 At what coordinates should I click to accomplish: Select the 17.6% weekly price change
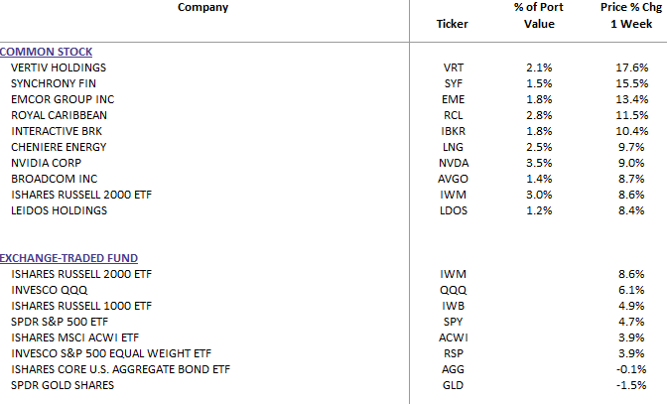(x=631, y=67)
